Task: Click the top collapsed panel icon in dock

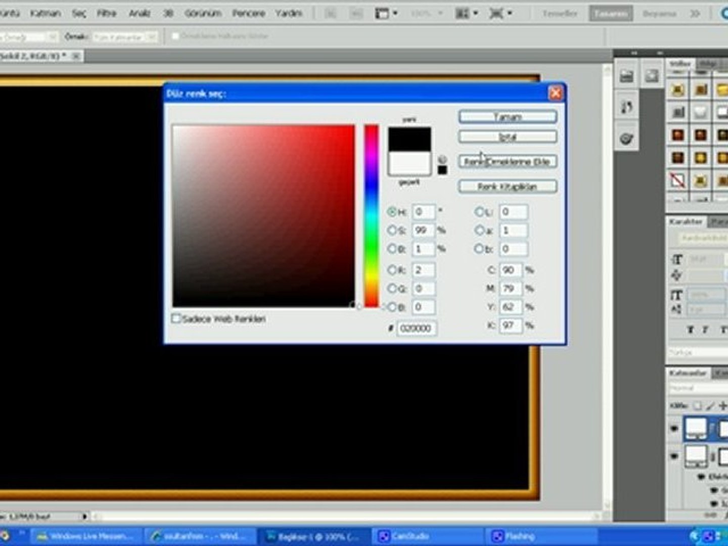Action: point(627,76)
